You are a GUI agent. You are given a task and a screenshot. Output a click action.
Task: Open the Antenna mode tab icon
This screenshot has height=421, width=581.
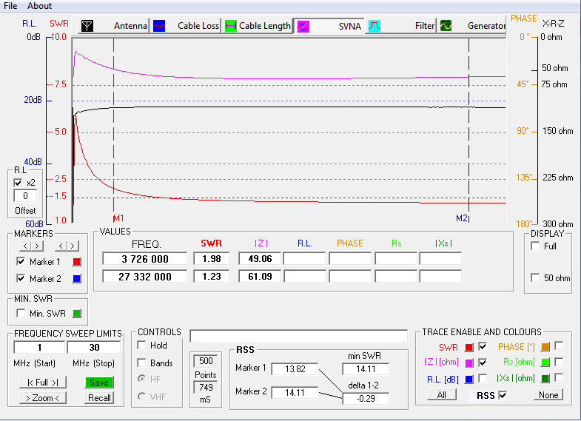[x=87, y=26]
